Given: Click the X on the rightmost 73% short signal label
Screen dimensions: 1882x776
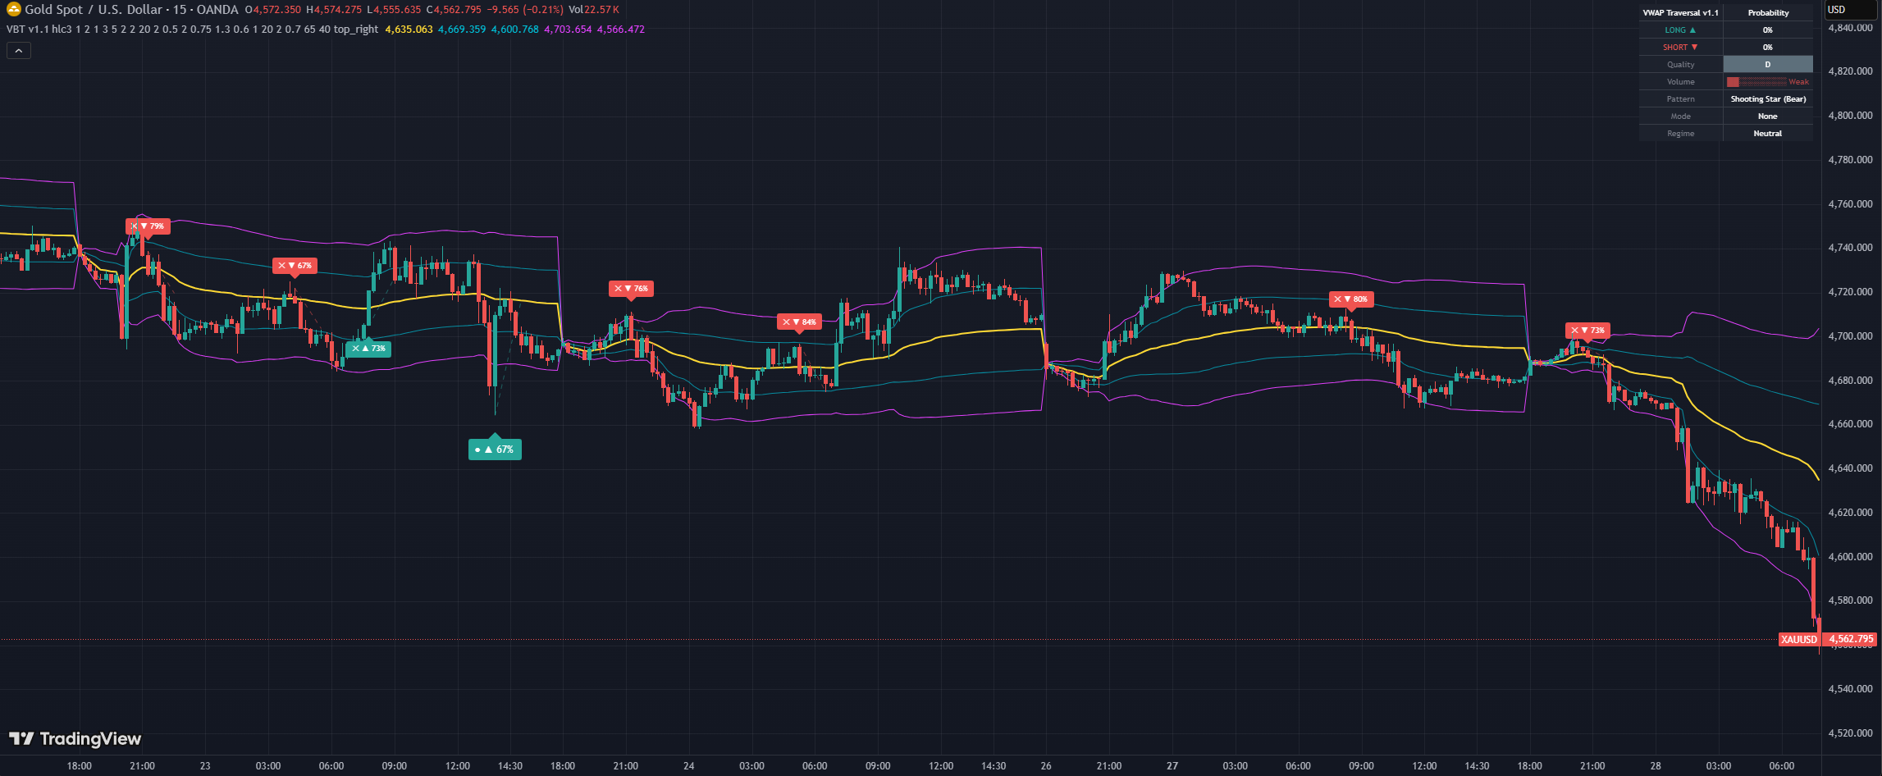Looking at the screenshot, I should [x=1574, y=330].
